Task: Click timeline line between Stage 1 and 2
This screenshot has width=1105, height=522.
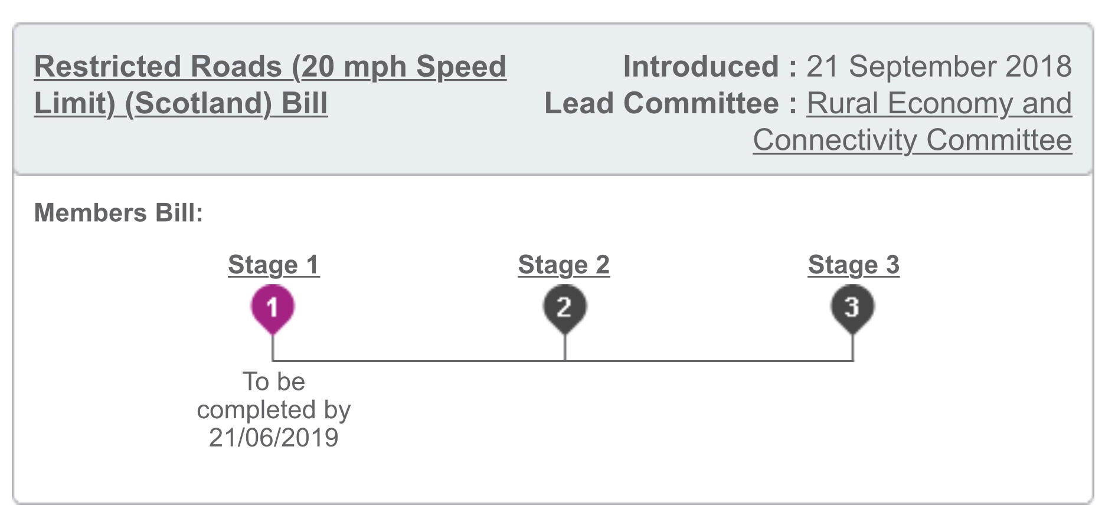Action: pos(419,360)
